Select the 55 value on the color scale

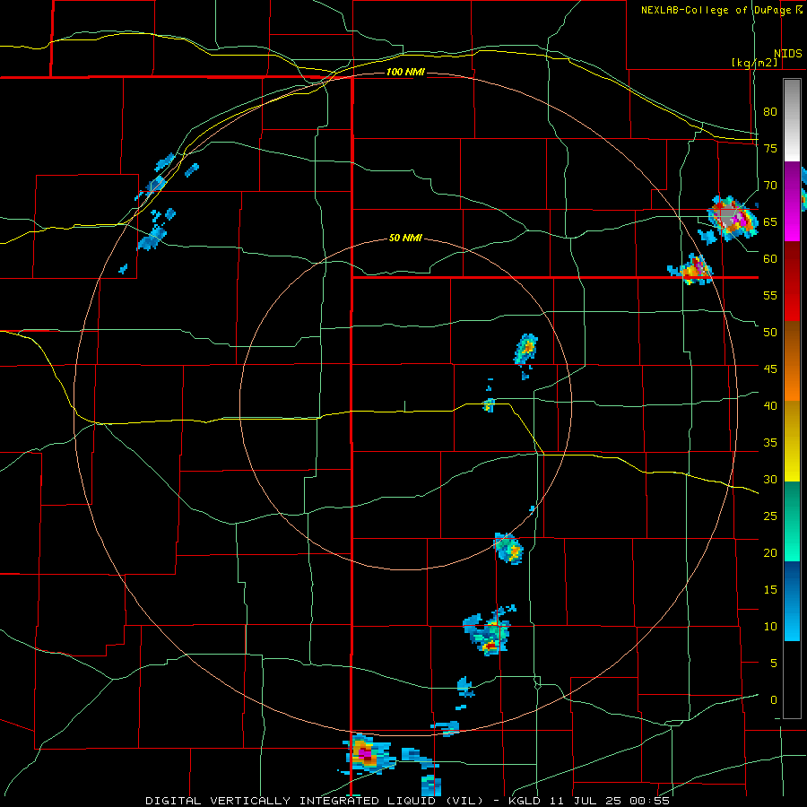tap(770, 295)
